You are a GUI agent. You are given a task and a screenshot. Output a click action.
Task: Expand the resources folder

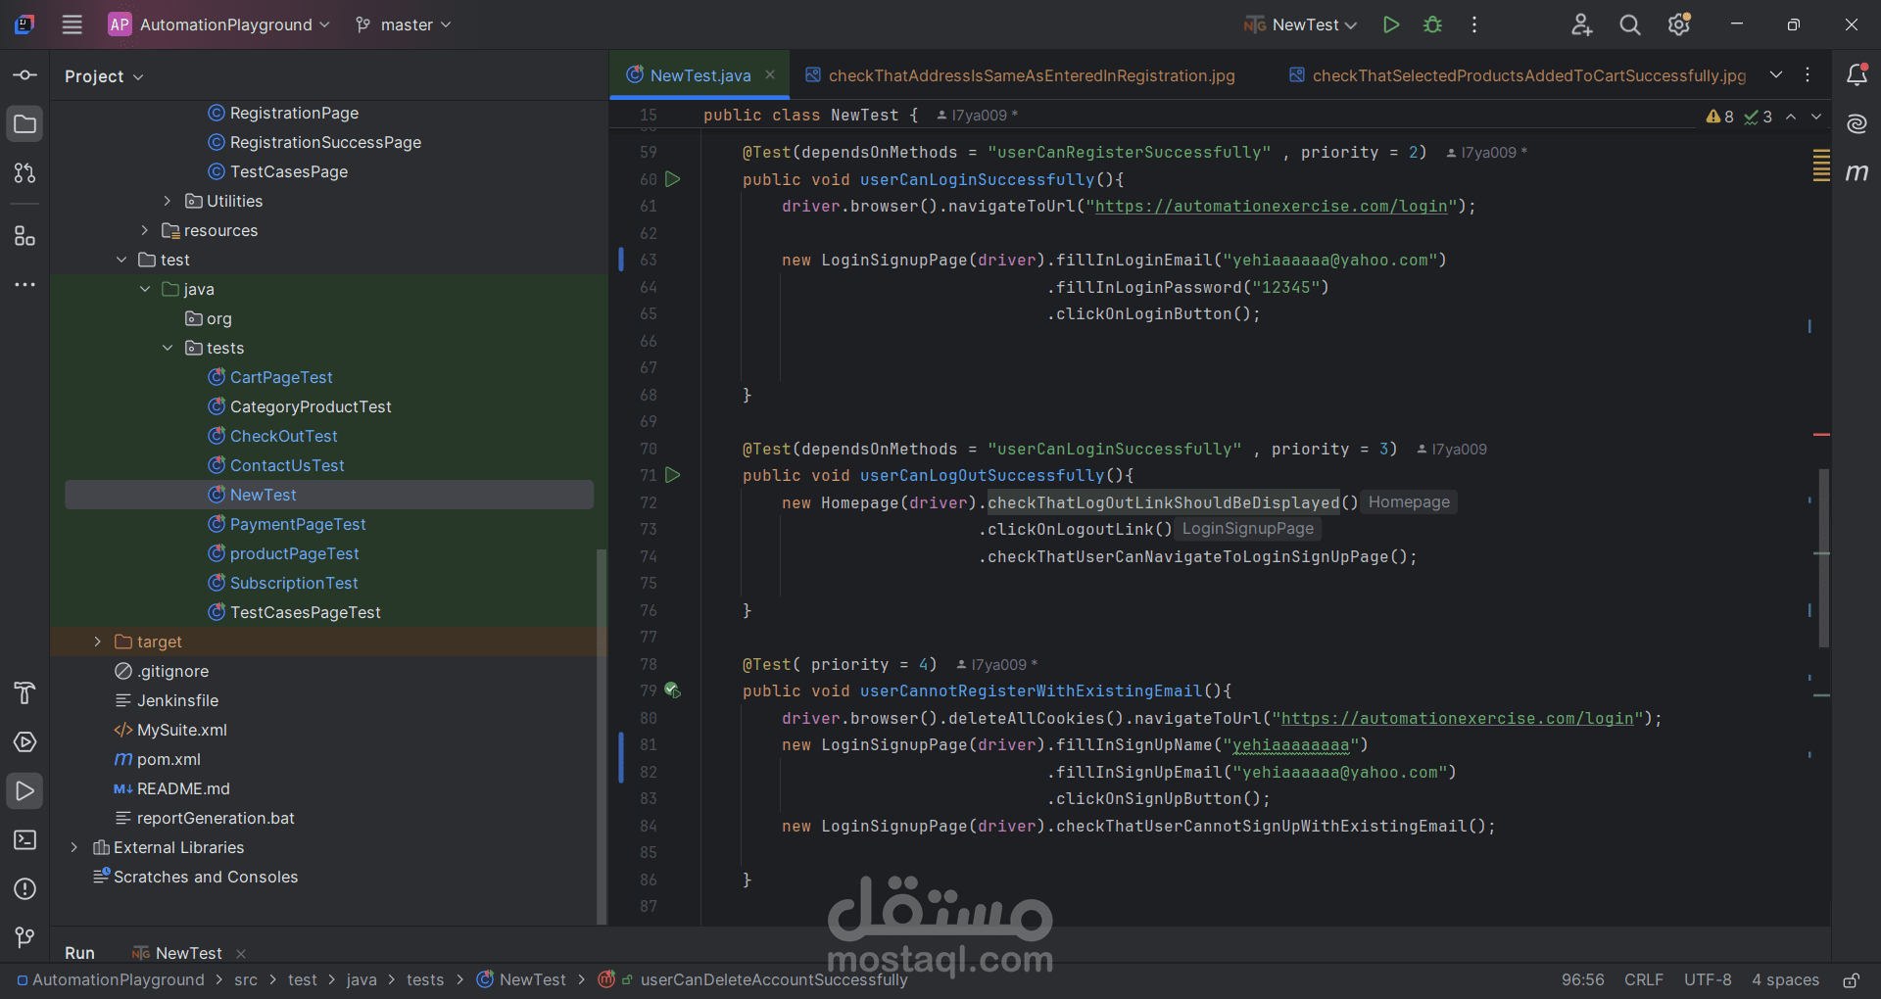click(x=144, y=230)
